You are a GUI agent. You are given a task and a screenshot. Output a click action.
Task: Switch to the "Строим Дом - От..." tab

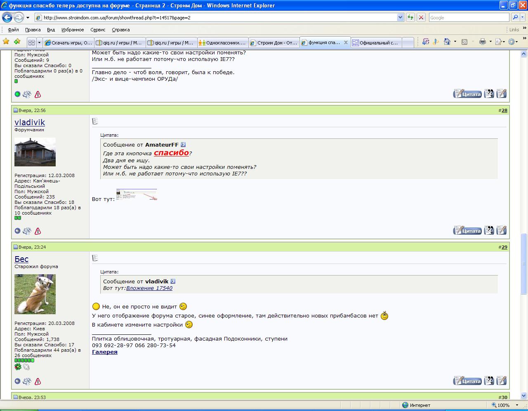[x=273, y=42]
